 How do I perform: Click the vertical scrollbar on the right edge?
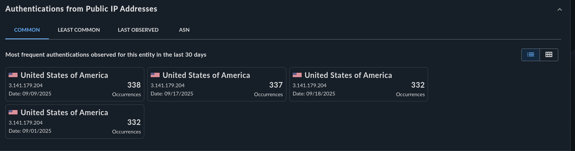coord(572,75)
